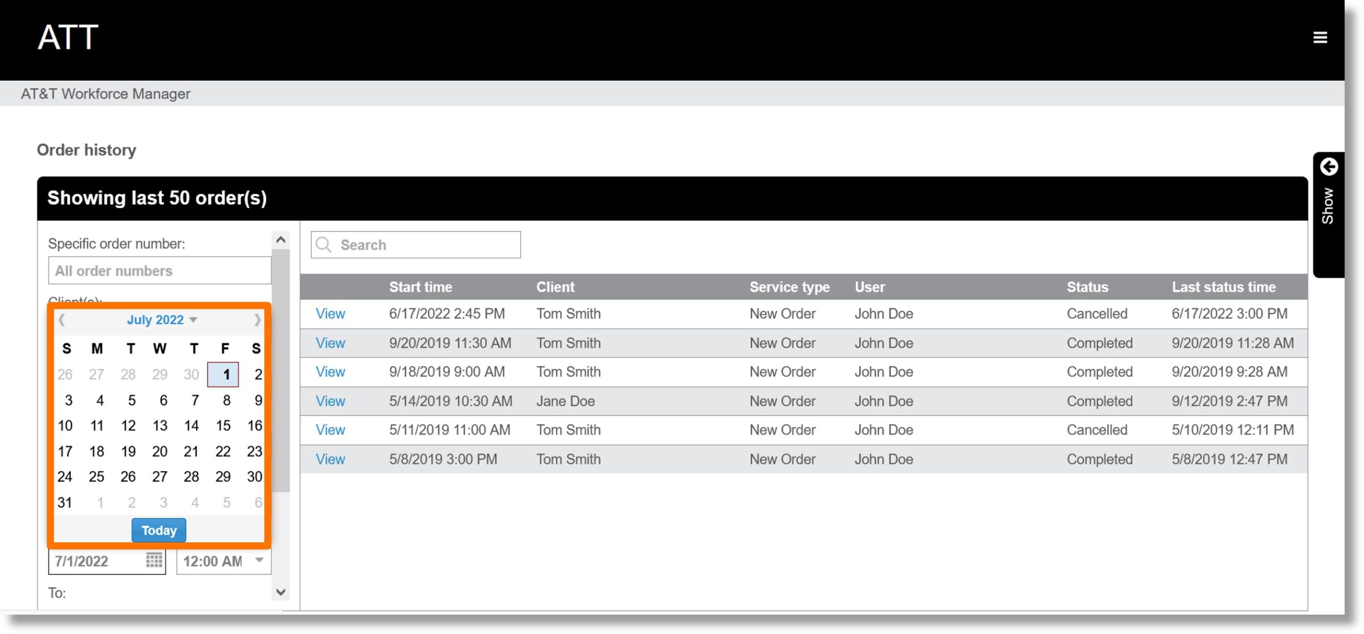Click the ATT logo text

tap(68, 37)
